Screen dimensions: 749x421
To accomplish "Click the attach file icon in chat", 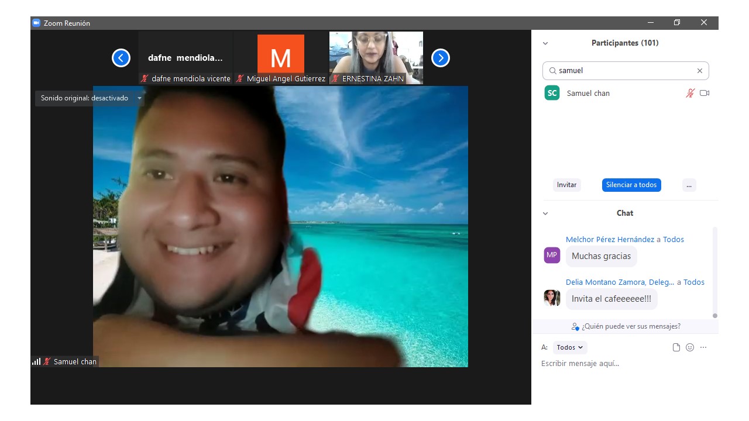I will pyautogui.click(x=676, y=347).
